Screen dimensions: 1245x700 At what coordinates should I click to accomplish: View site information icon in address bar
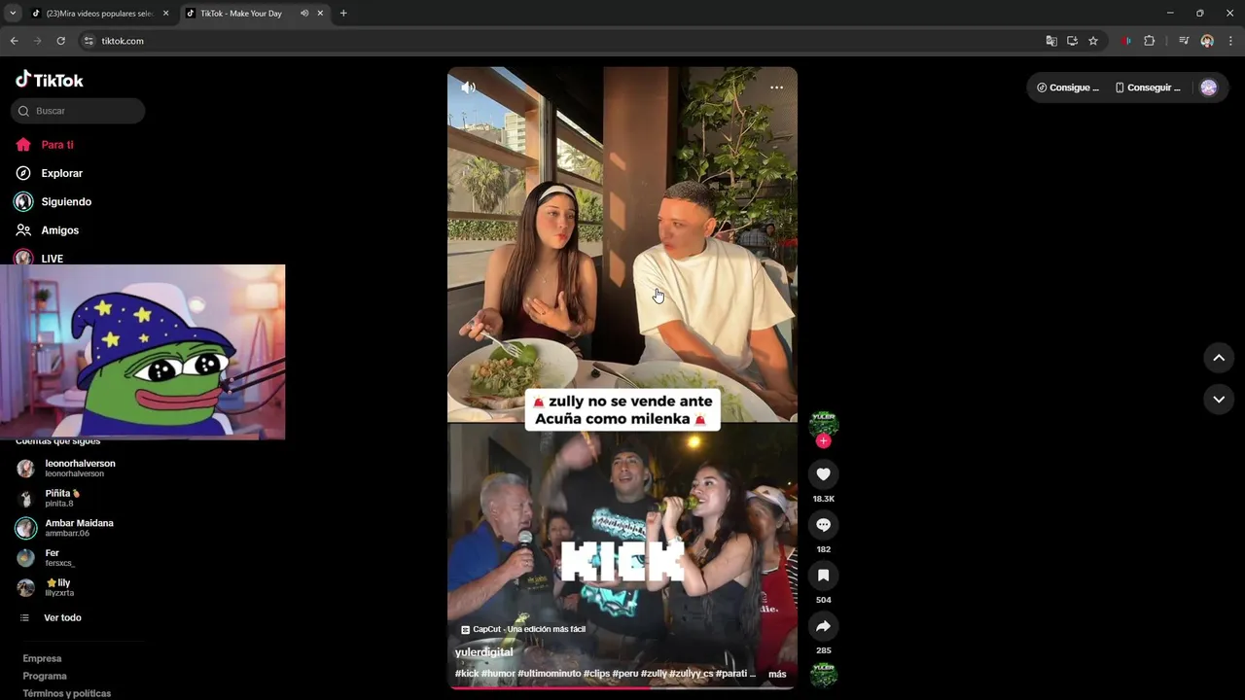89,41
